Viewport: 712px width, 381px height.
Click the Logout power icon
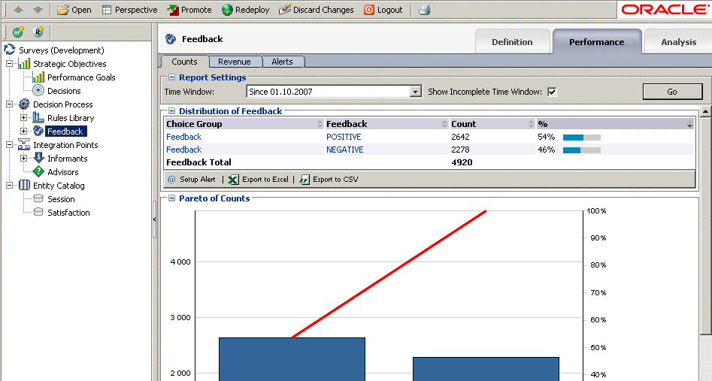[369, 10]
